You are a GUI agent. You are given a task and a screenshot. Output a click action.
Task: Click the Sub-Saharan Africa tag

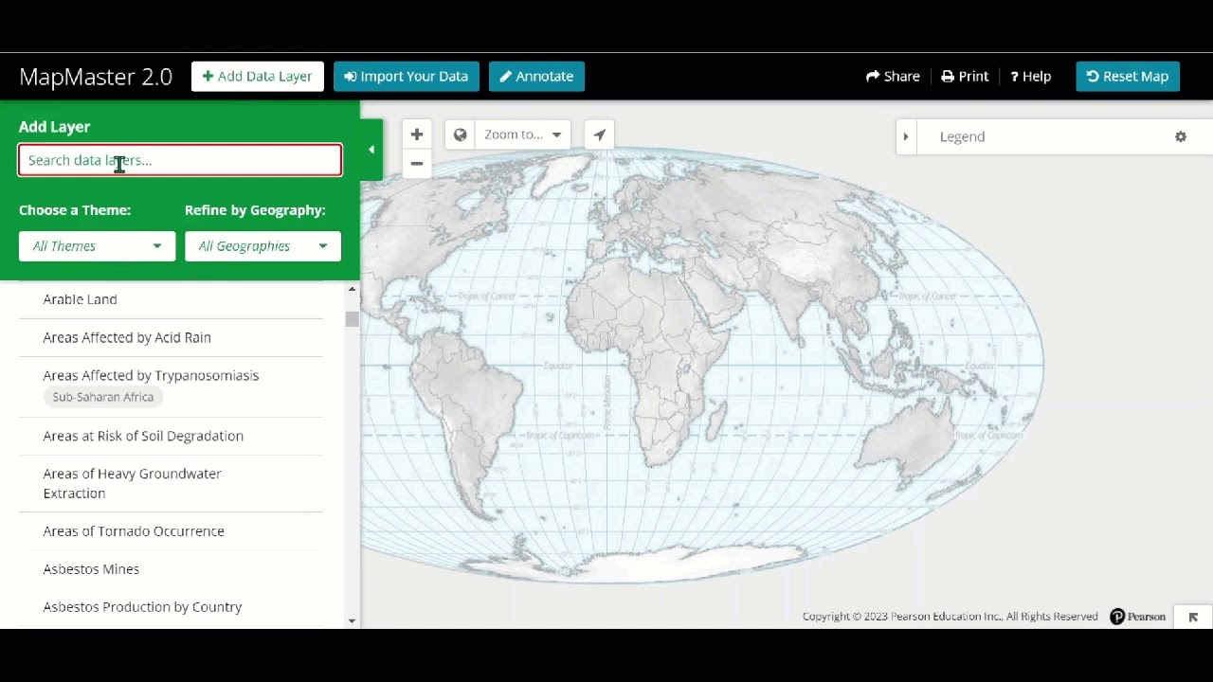(x=103, y=397)
